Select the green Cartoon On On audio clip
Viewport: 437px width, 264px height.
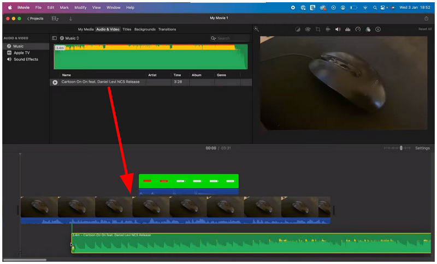[x=251, y=243]
